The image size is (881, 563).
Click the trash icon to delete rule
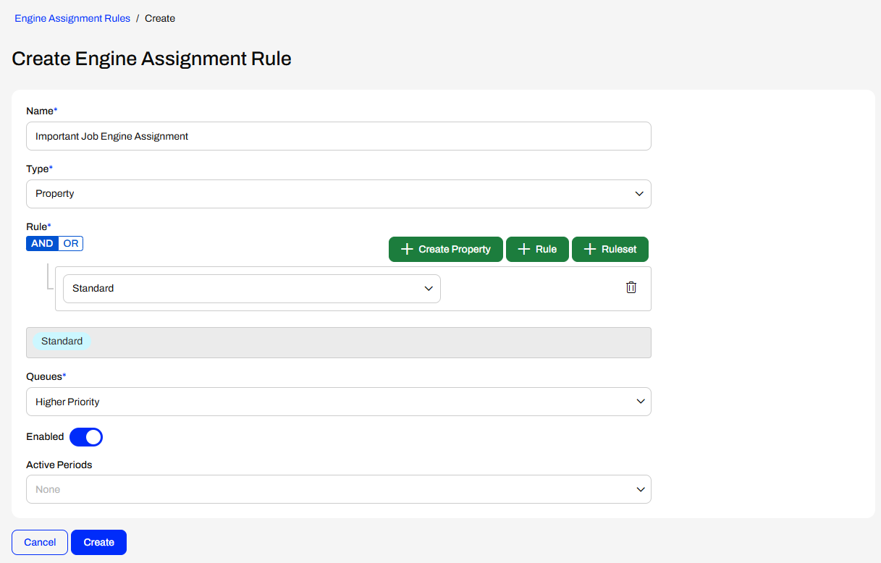coord(631,287)
